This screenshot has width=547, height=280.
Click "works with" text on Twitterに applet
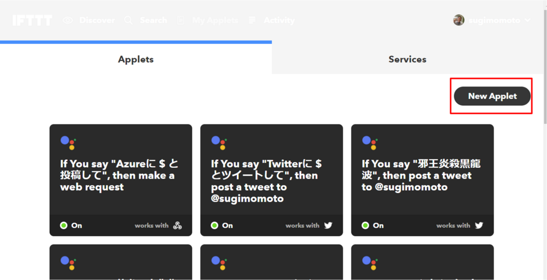[x=302, y=225]
